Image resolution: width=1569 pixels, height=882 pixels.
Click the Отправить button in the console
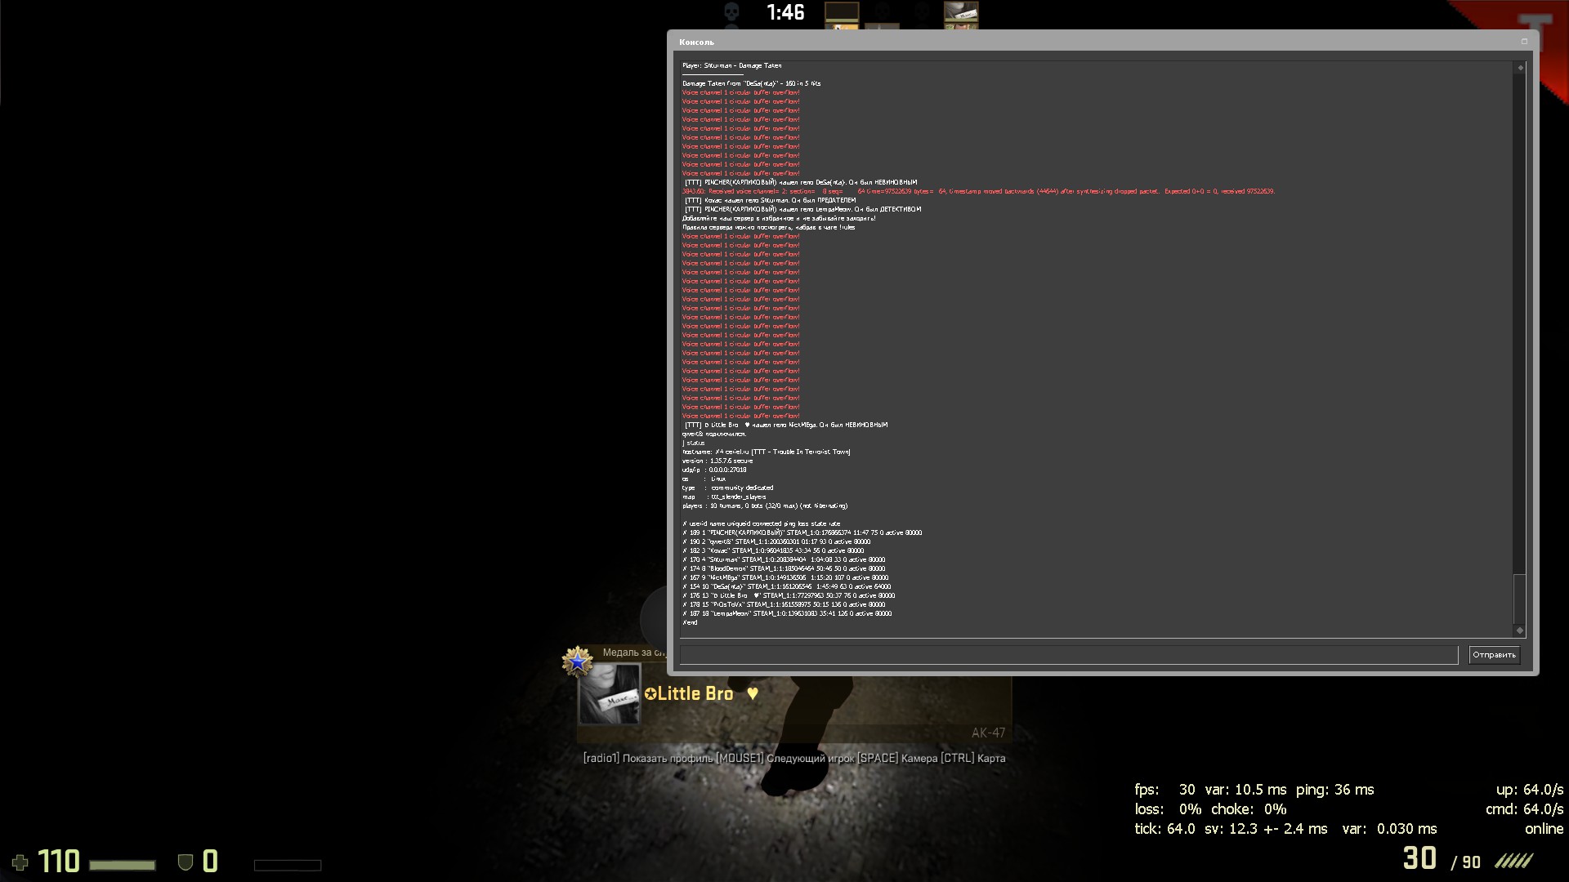coord(1494,655)
